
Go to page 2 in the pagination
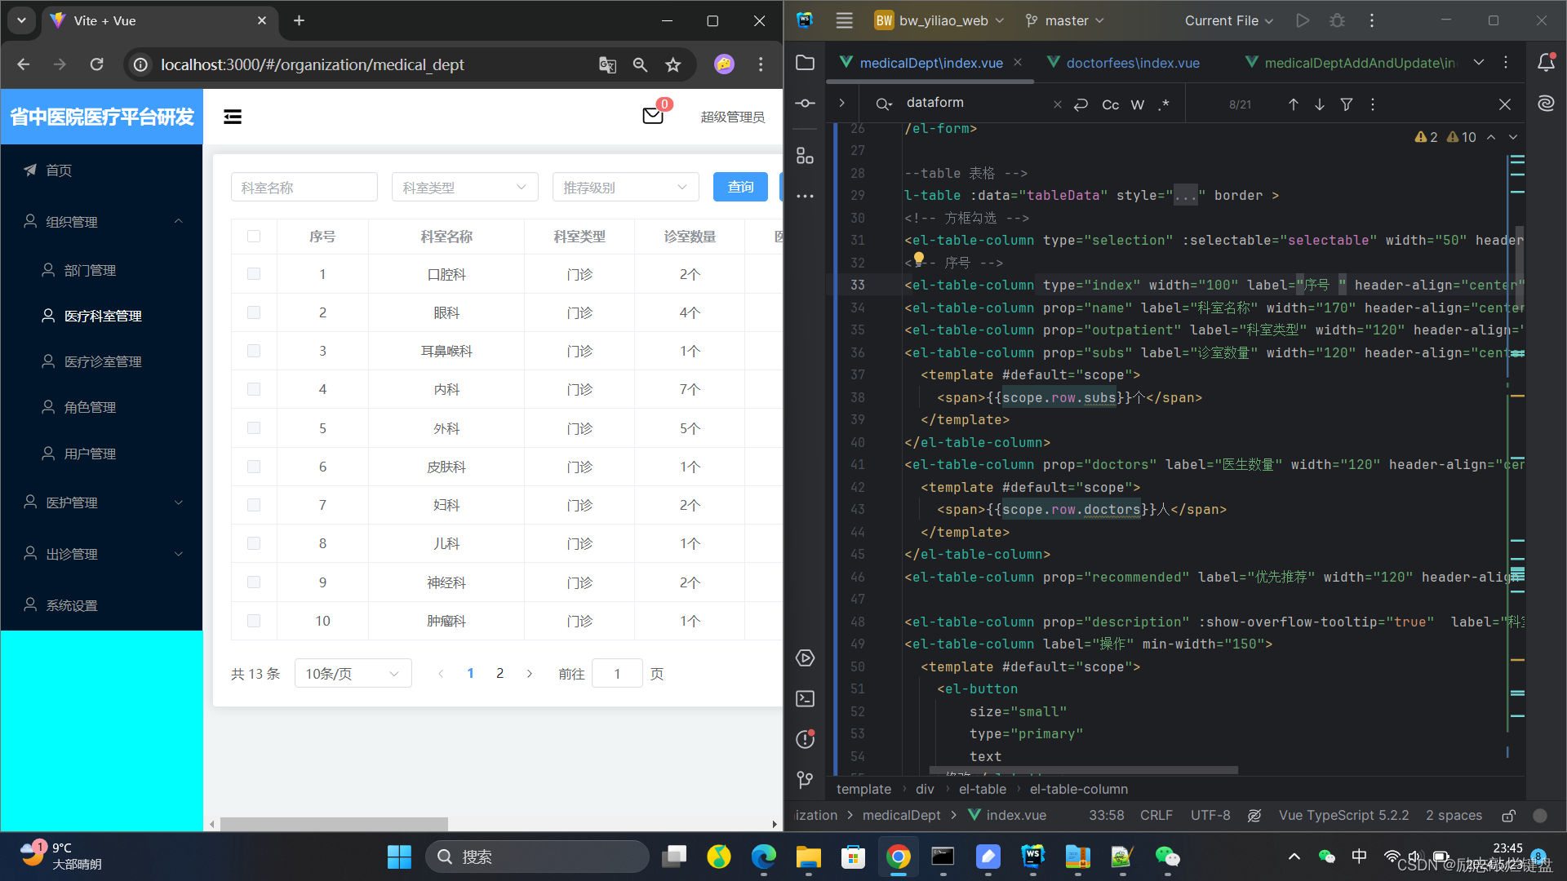(x=499, y=673)
